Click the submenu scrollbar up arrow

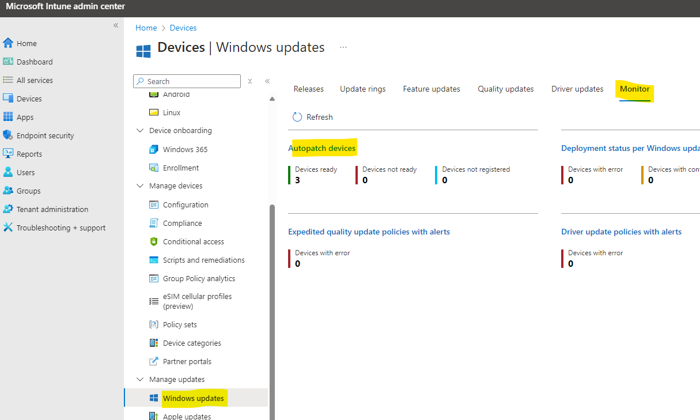click(x=273, y=99)
